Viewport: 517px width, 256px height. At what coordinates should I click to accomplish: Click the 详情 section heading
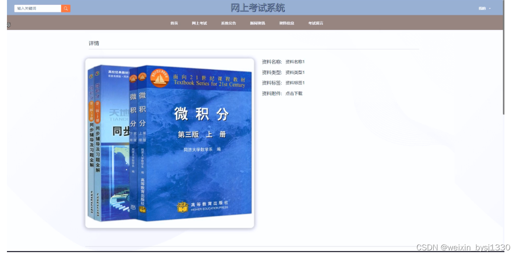(94, 43)
